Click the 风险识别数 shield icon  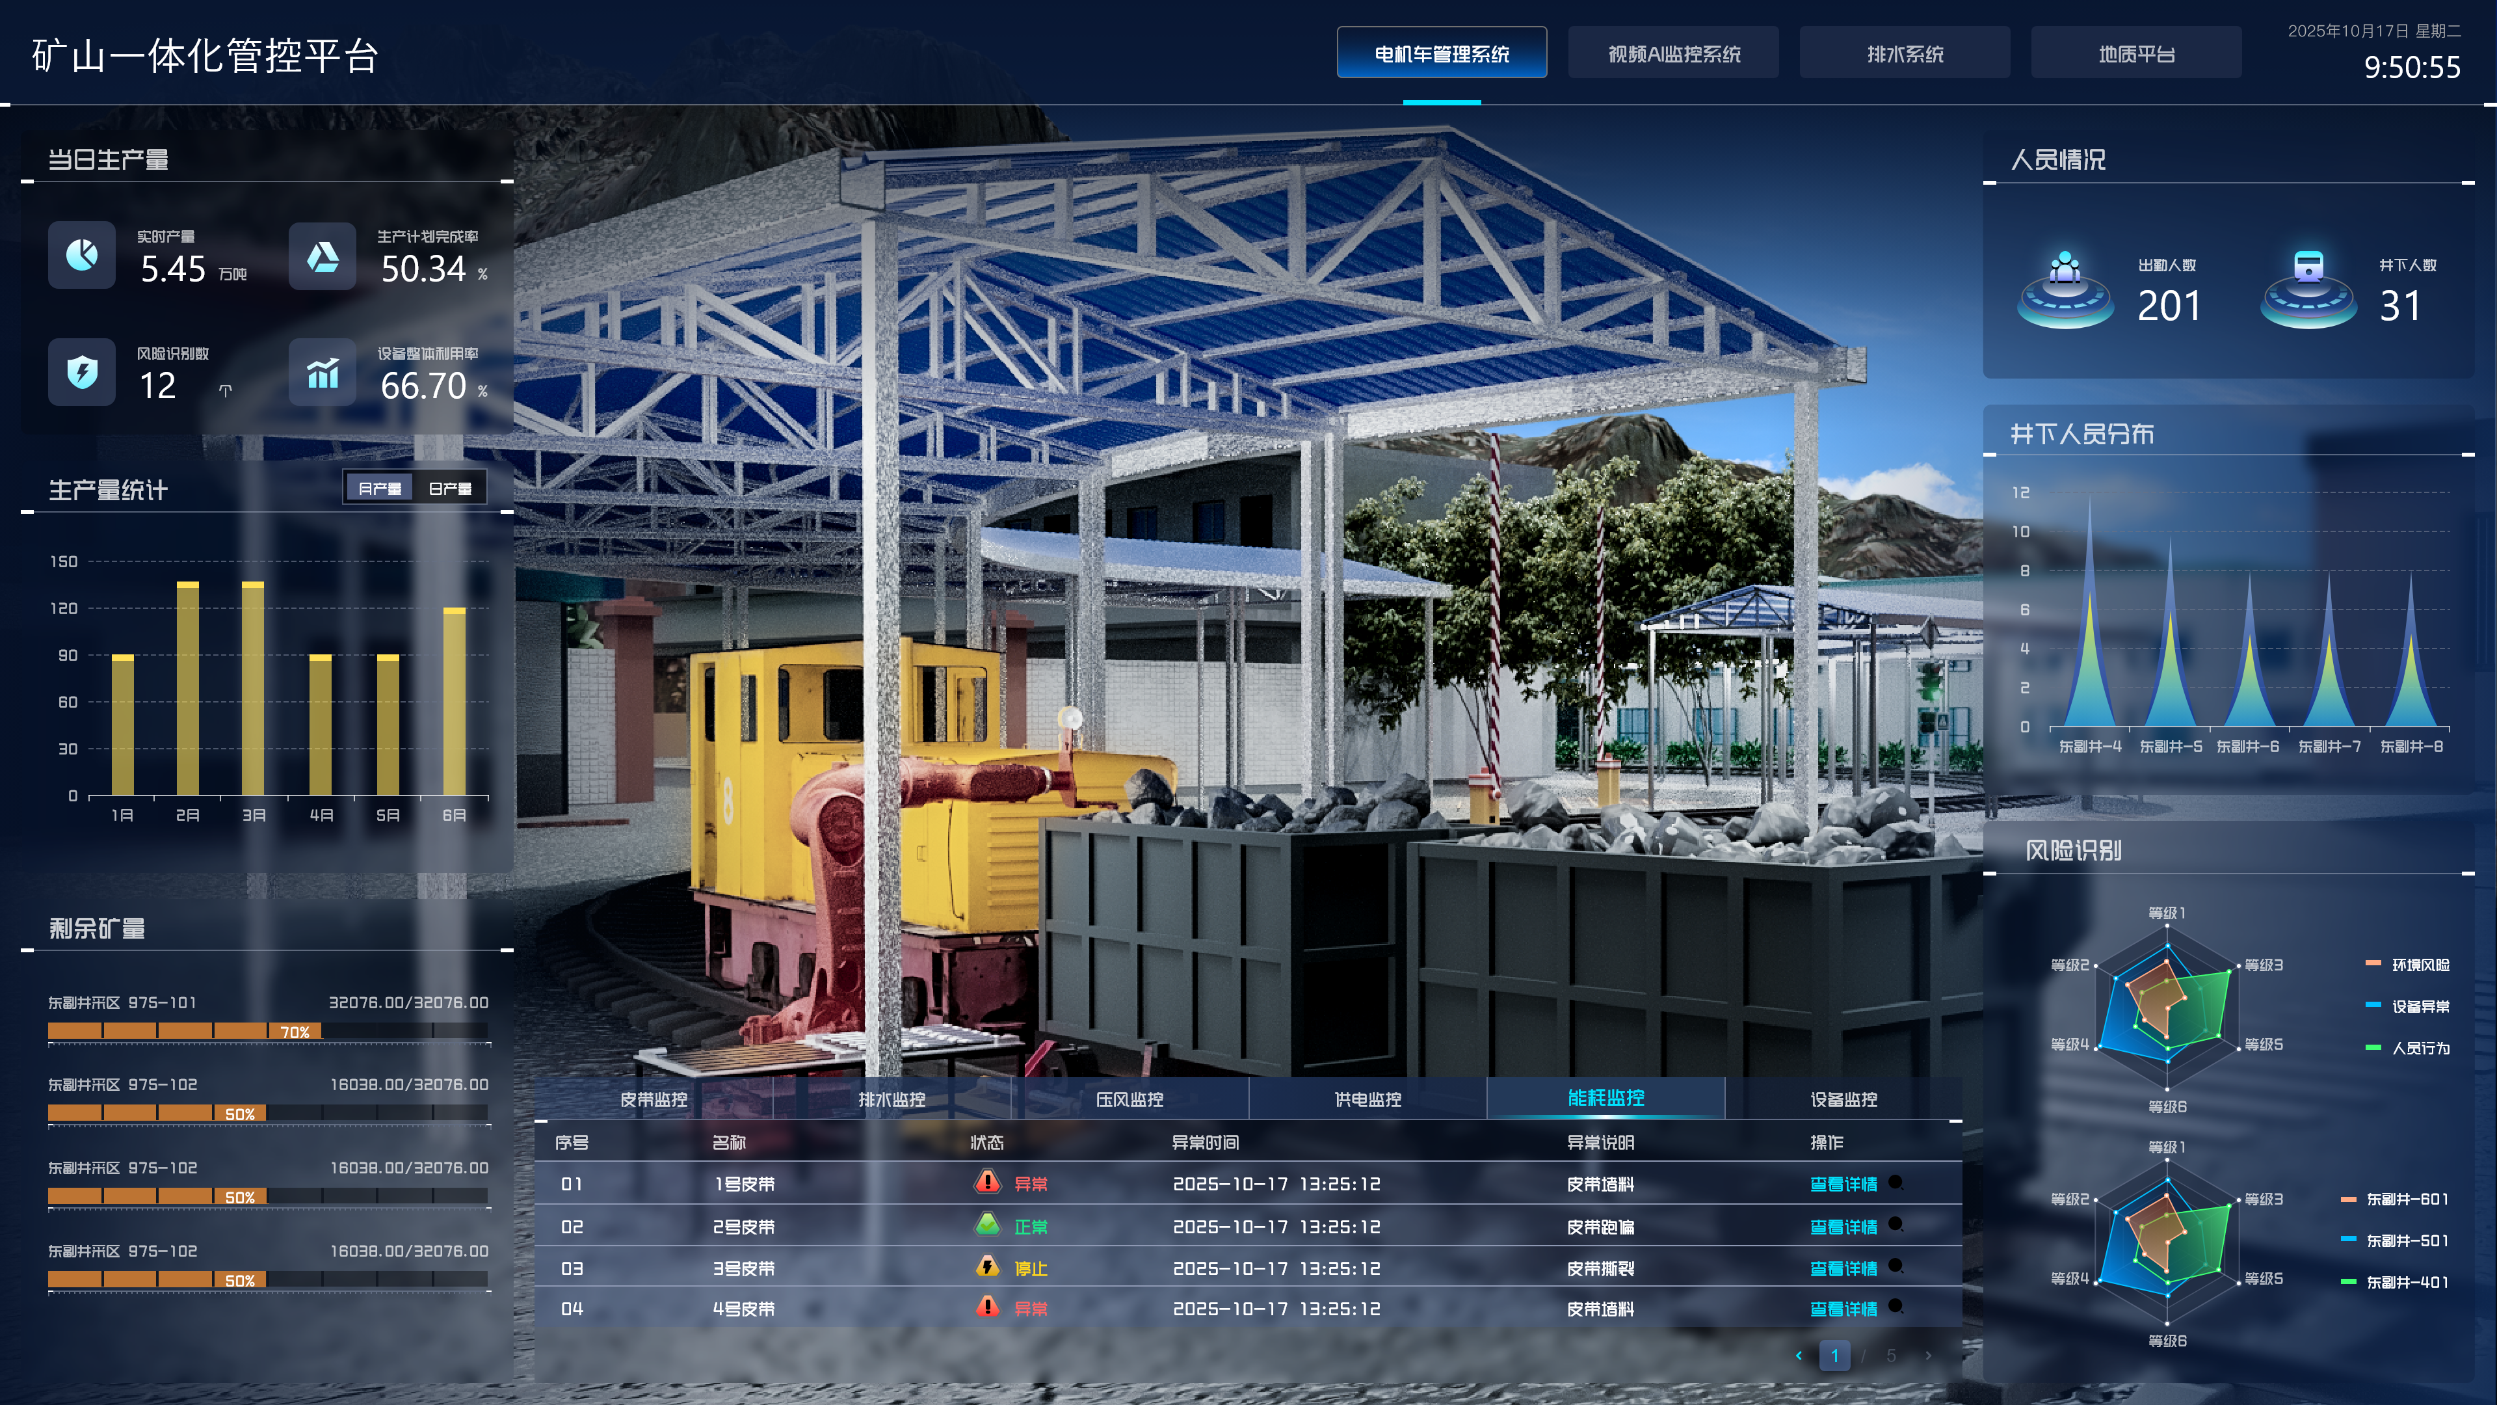click(83, 371)
